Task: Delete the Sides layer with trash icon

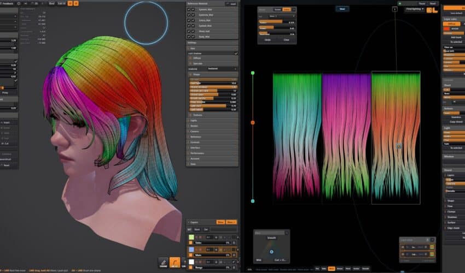Action: coord(234,243)
